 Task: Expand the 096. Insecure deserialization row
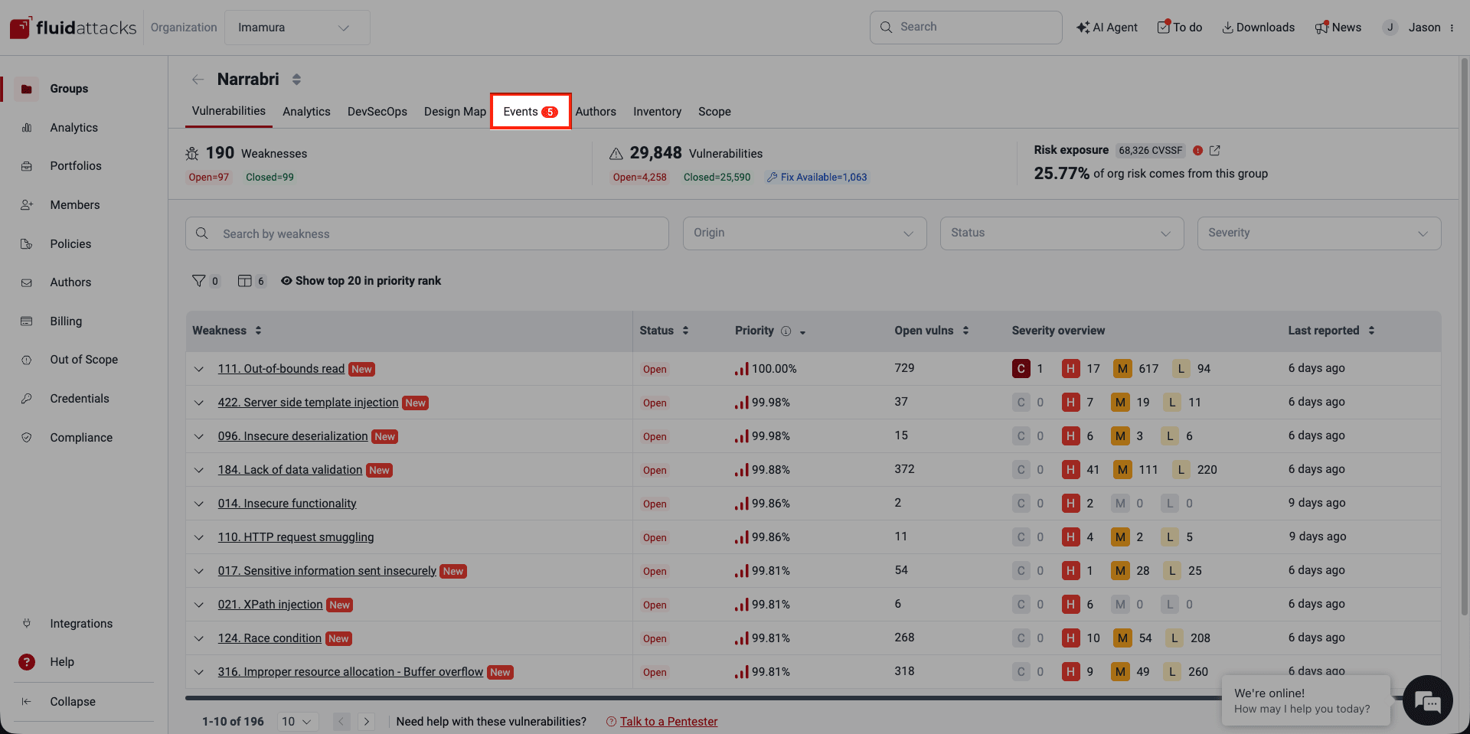click(199, 436)
